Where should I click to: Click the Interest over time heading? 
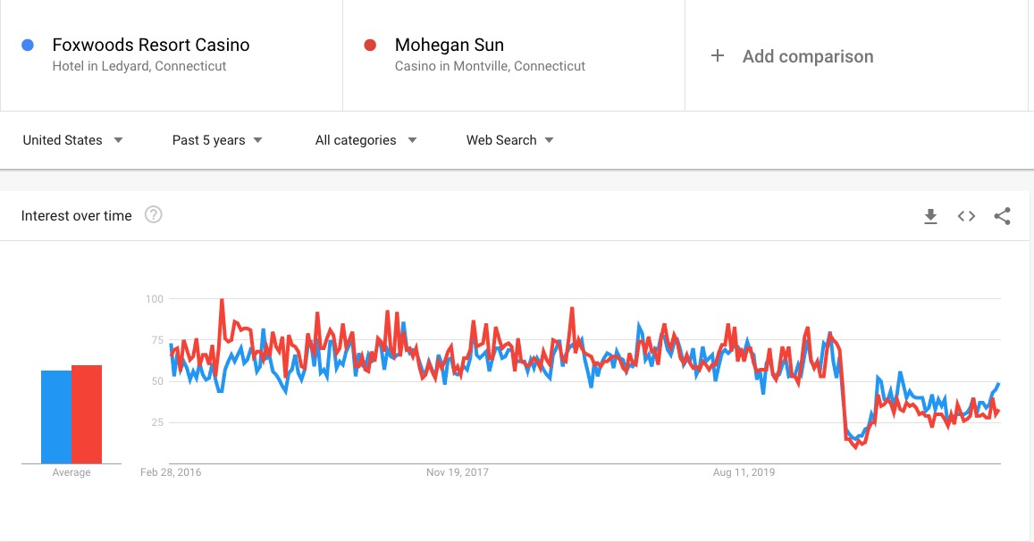(x=77, y=215)
